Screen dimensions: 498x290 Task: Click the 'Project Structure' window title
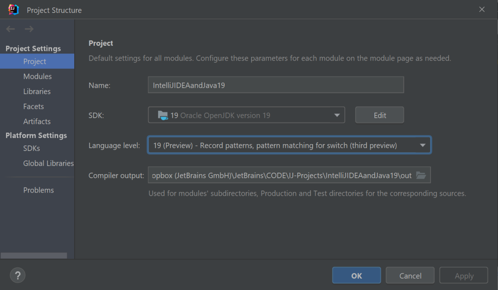[54, 10]
